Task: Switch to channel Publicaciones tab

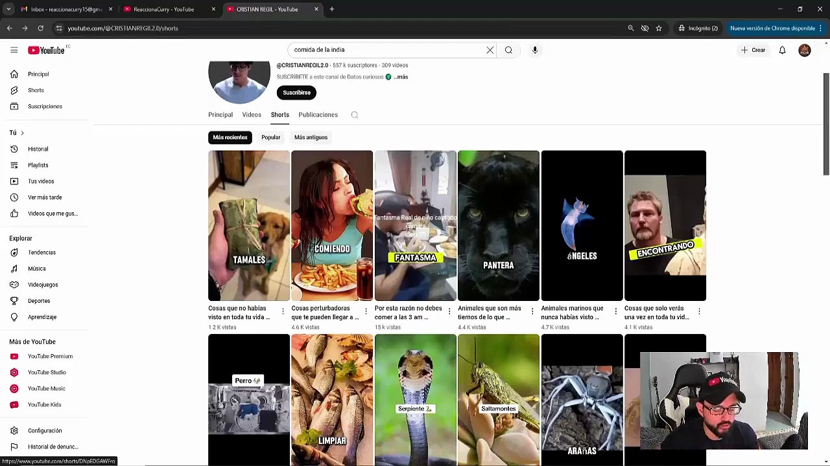Action: pyautogui.click(x=318, y=115)
